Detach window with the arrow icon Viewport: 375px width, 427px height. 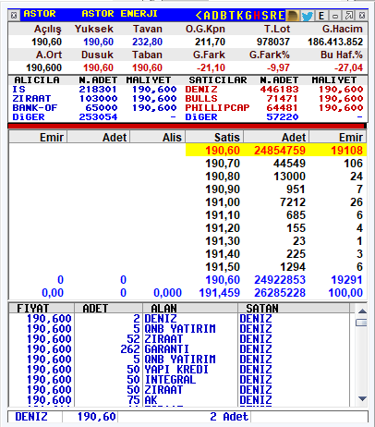coord(349,15)
